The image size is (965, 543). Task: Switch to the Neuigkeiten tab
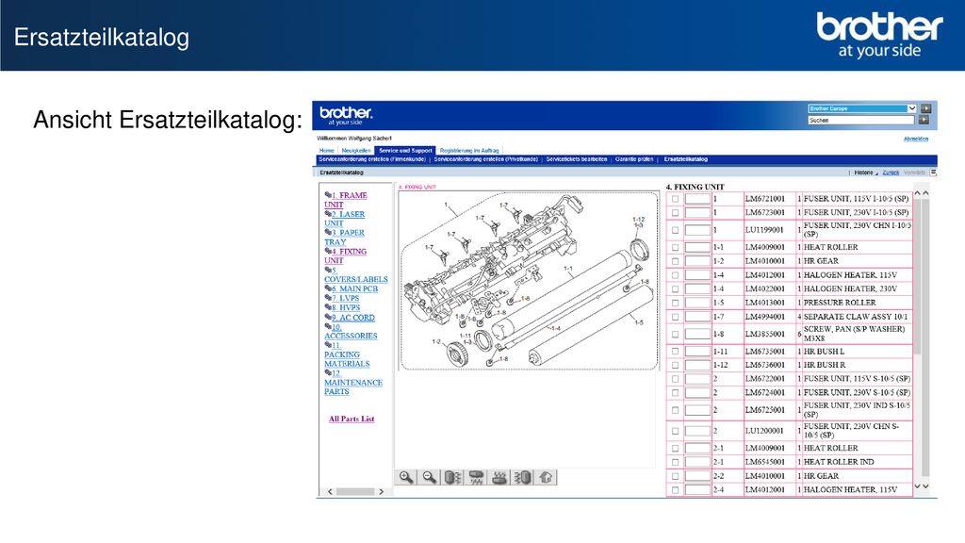[x=356, y=150]
